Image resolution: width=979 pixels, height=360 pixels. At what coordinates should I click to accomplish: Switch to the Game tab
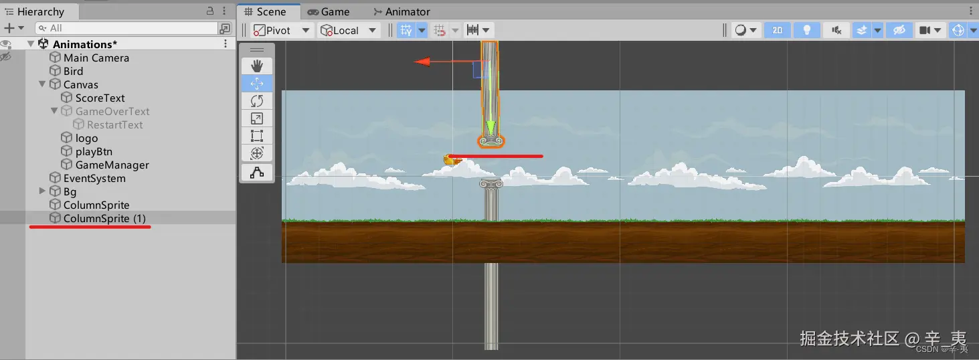[x=329, y=11]
